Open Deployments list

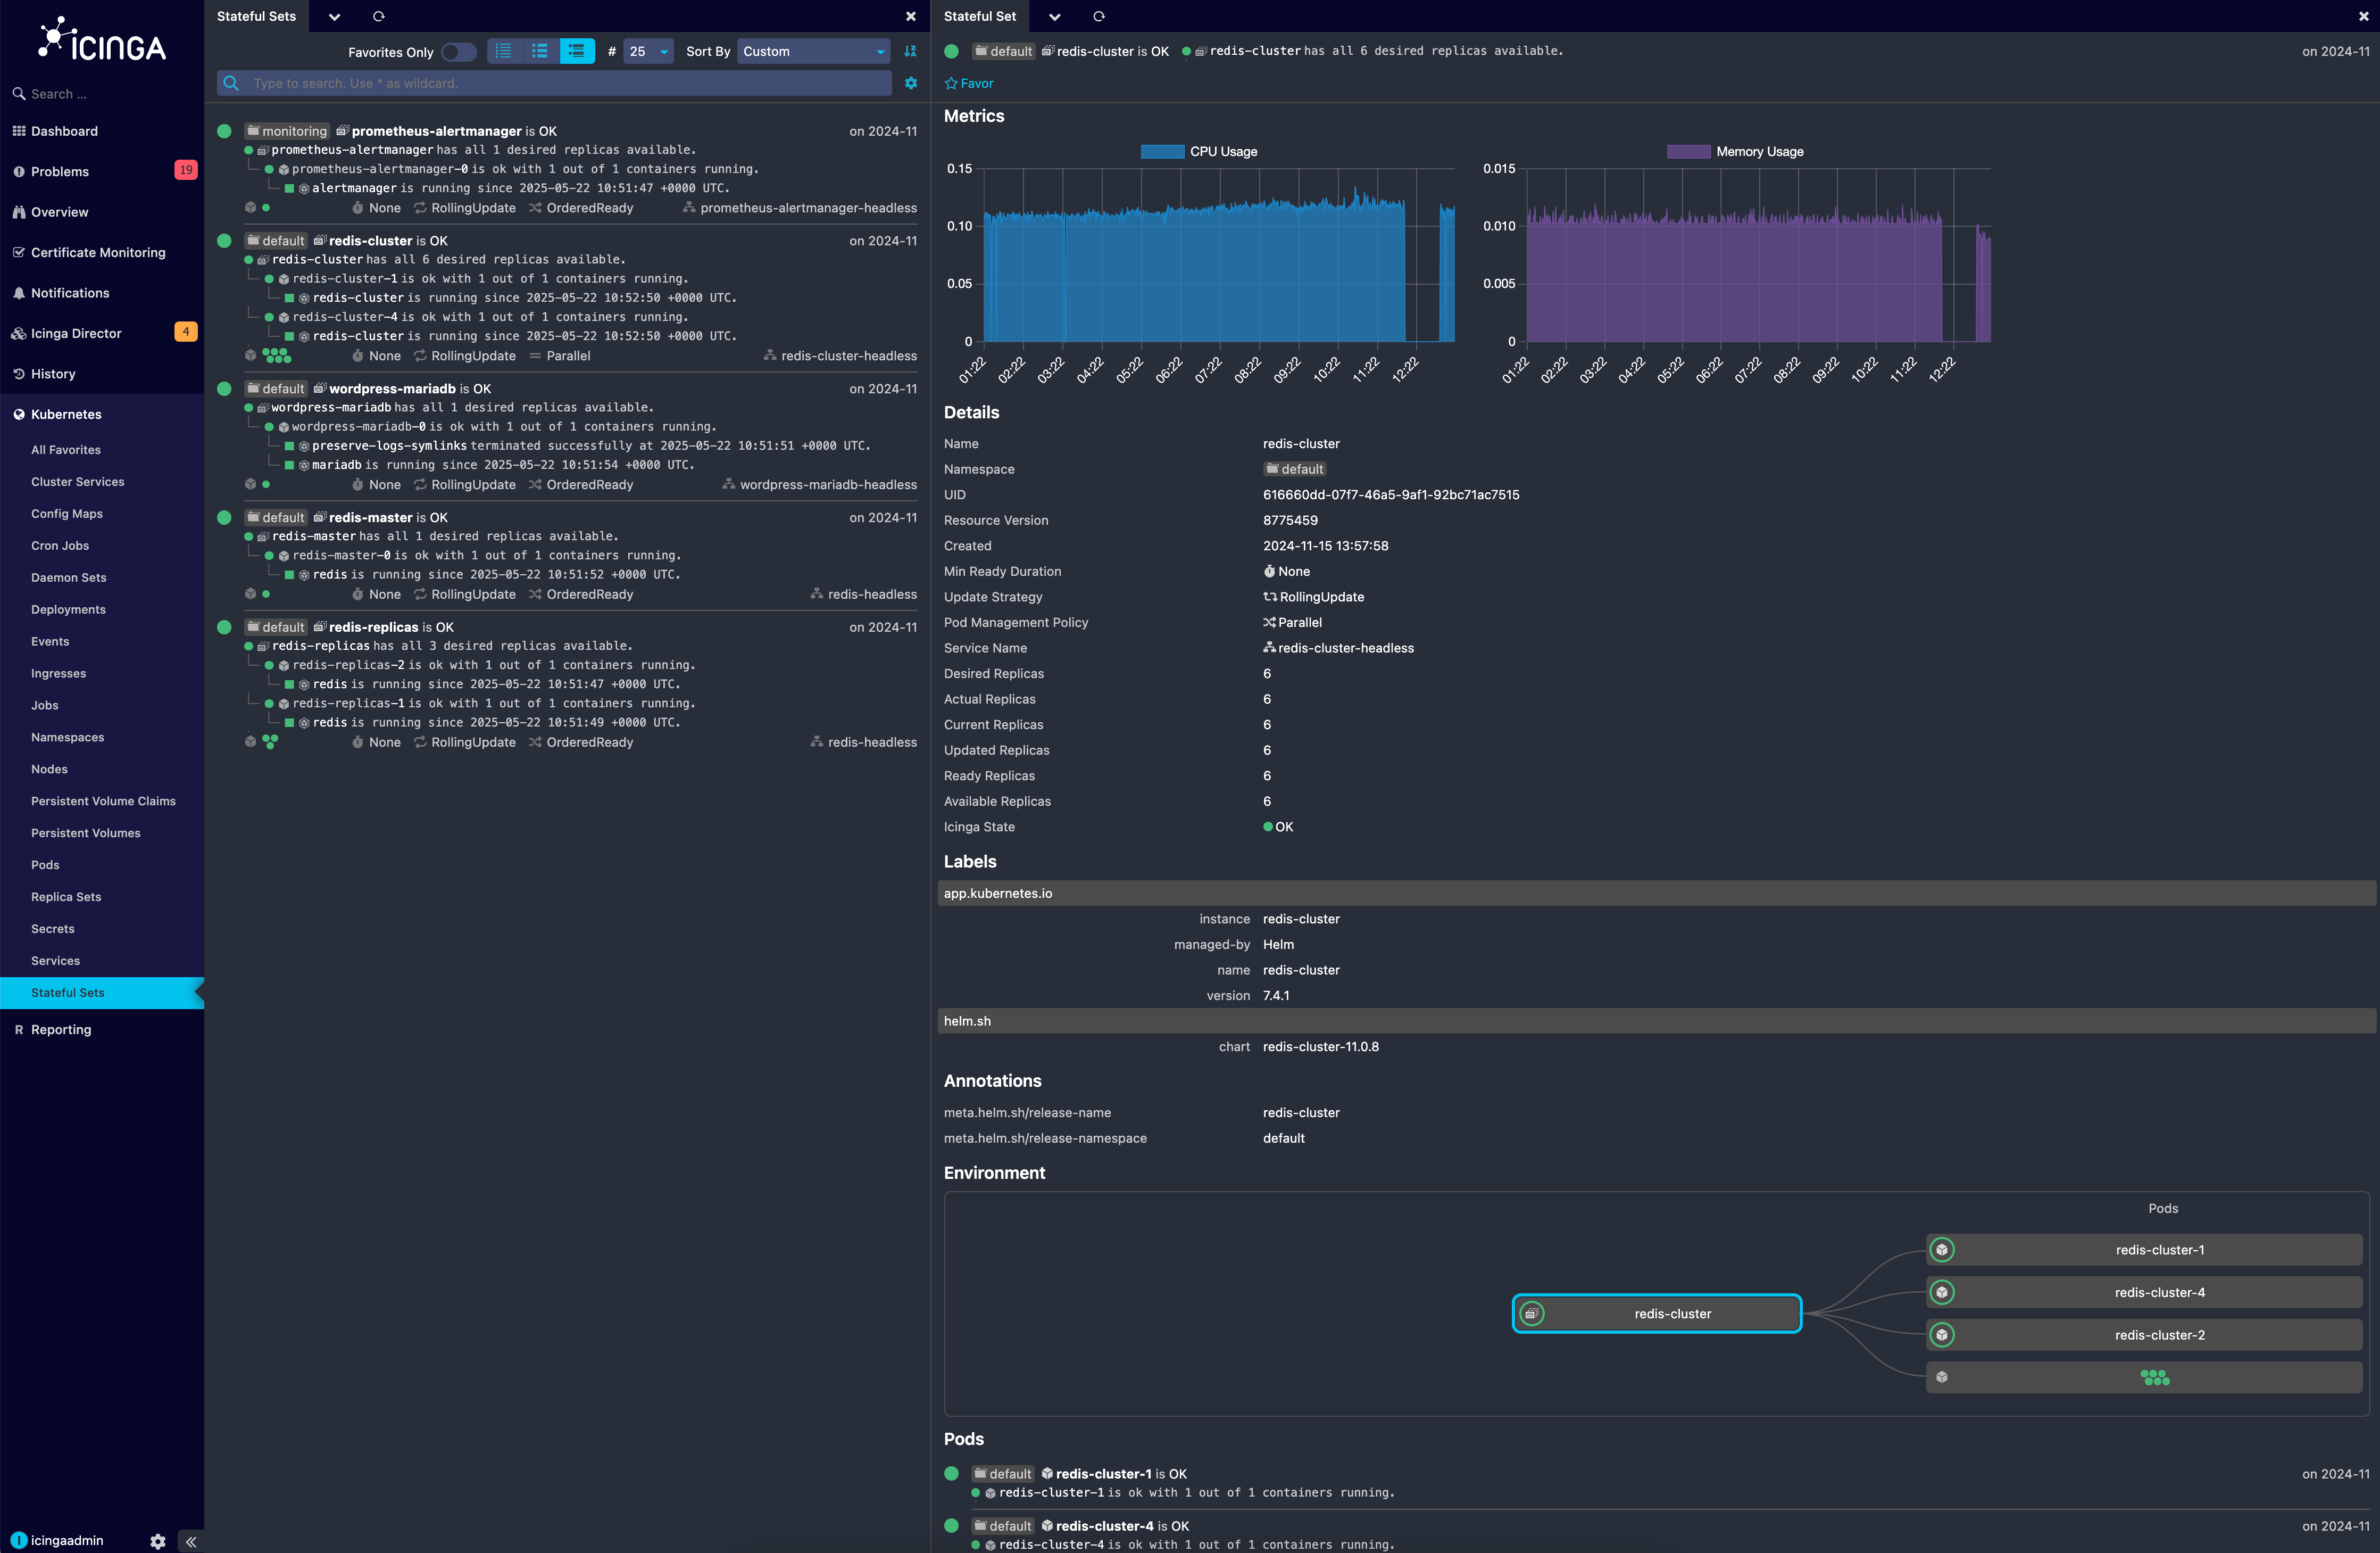[68, 609]
